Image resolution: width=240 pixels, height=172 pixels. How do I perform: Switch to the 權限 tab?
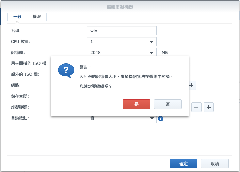point(37,17)
